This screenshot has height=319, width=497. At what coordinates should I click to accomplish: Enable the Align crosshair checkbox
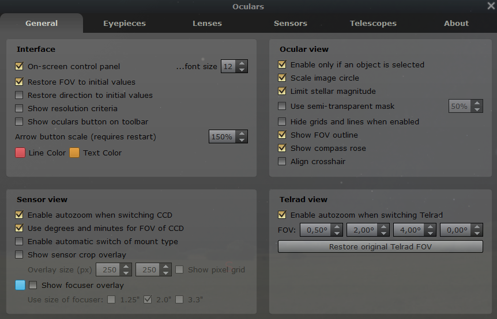point(282,161)
